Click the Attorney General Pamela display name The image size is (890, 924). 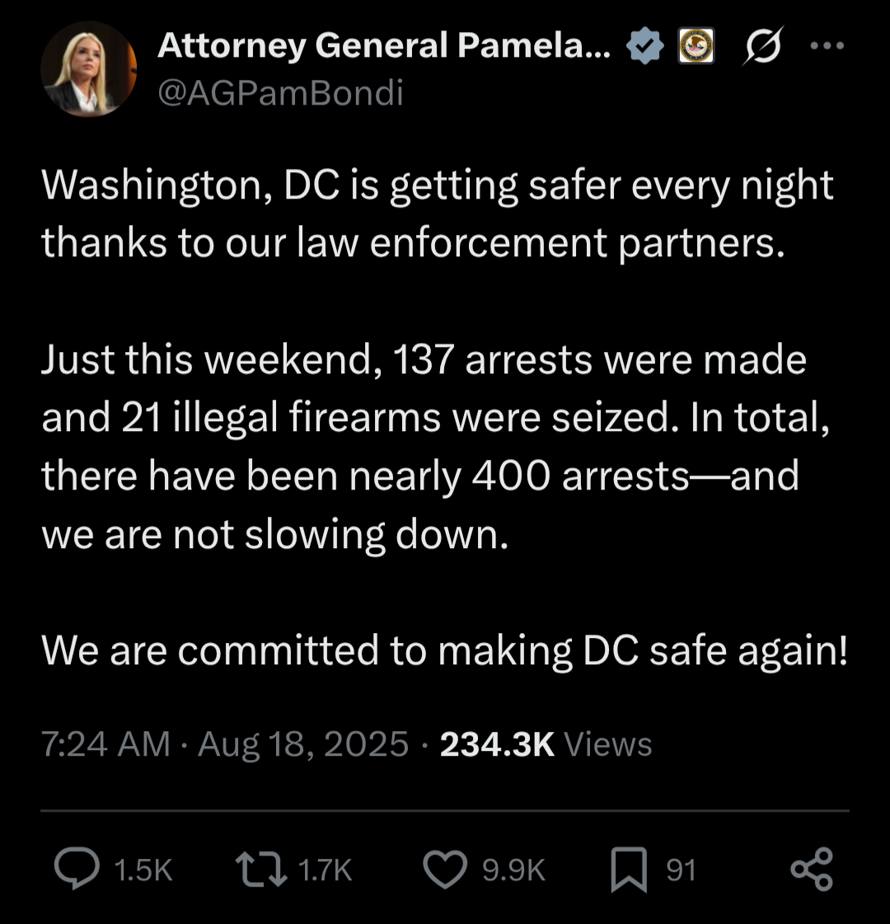[383, 47]
